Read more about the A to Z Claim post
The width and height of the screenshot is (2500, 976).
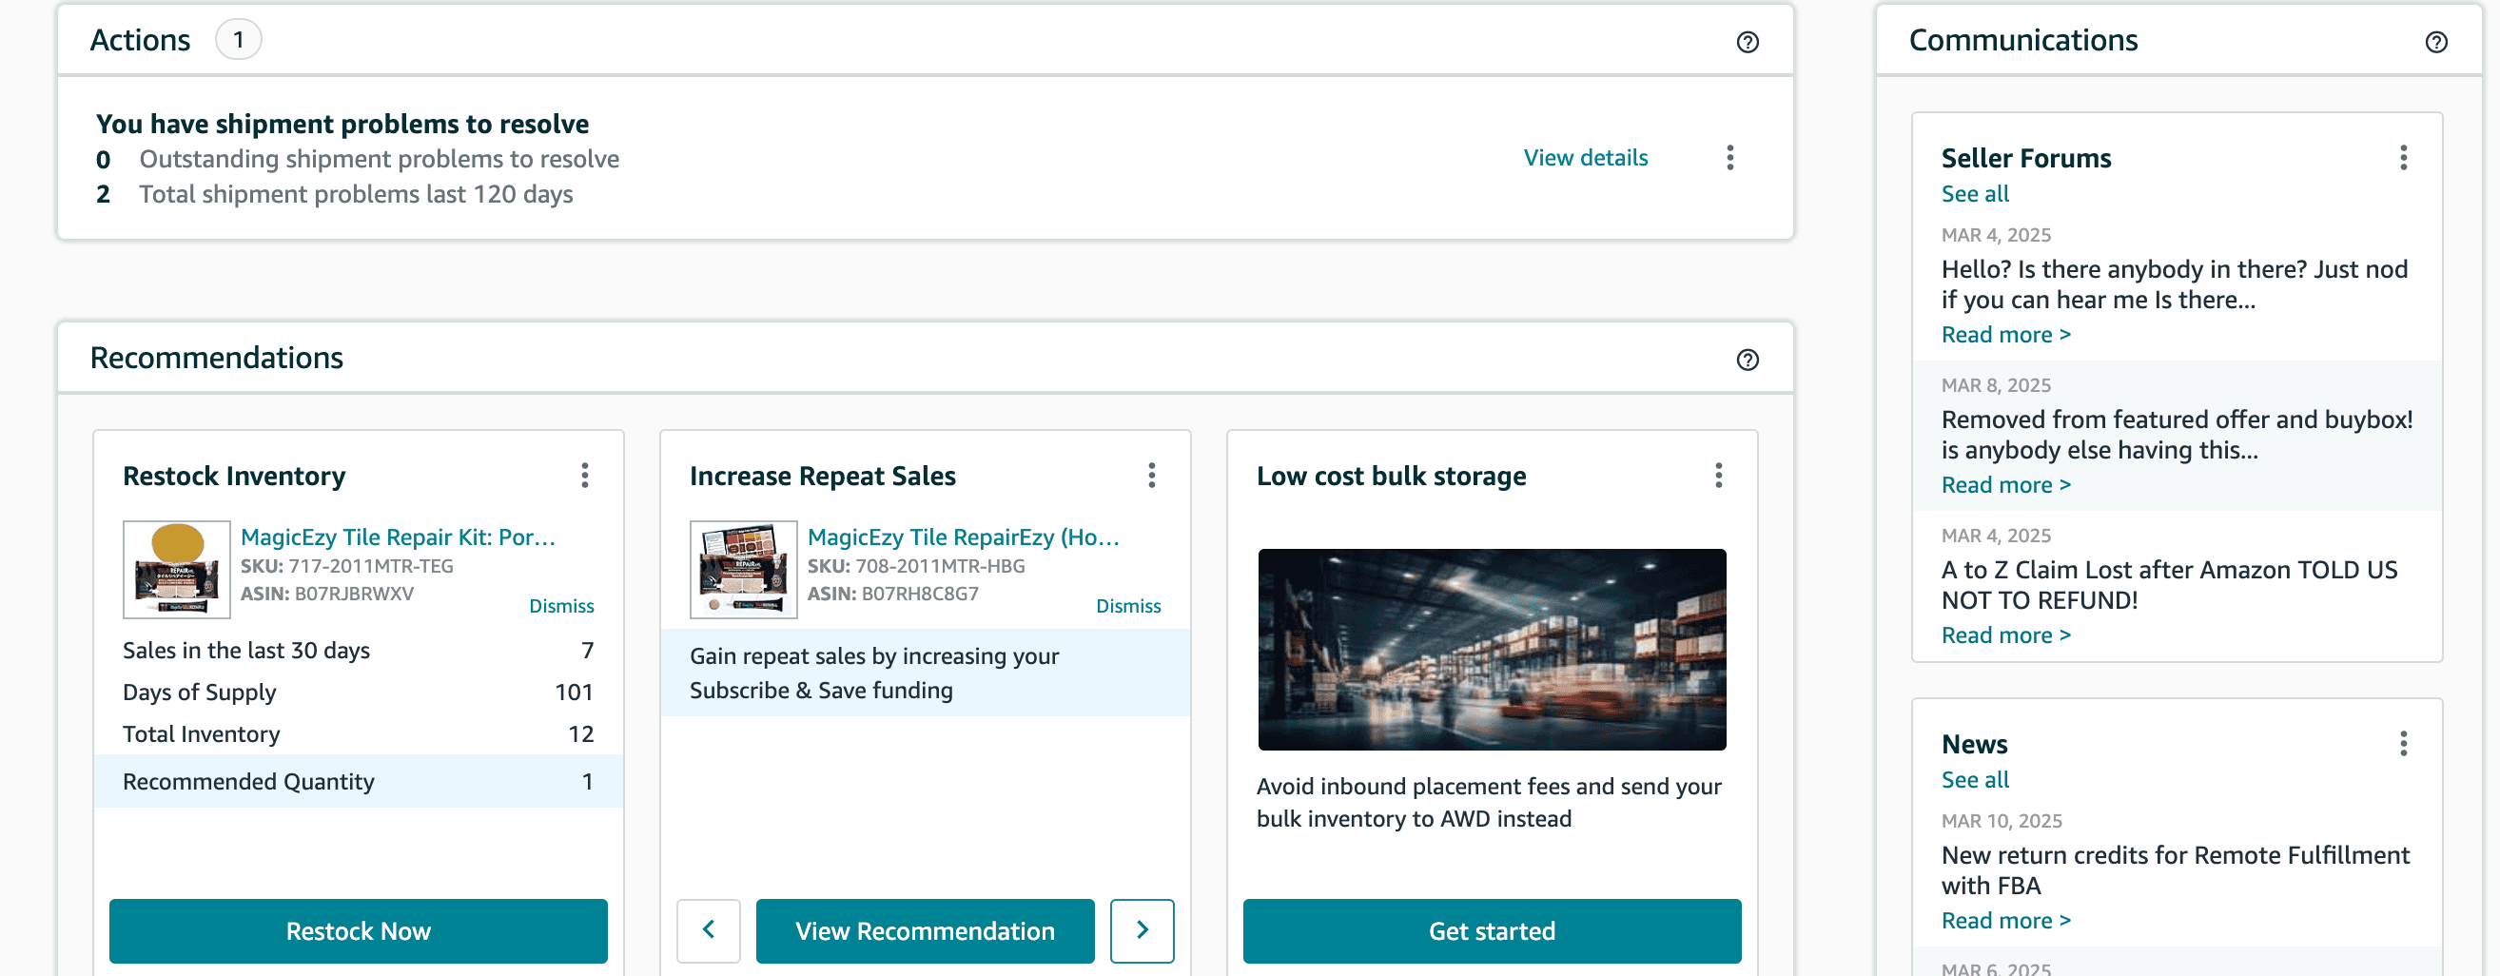[2005, 634]
